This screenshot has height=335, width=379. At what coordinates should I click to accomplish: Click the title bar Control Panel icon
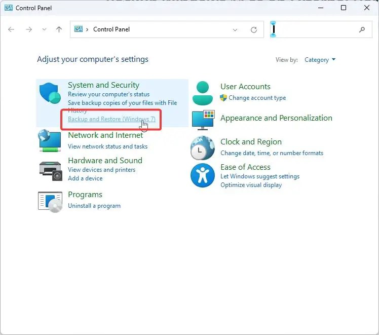pyautogui.click(x=9, y=8)
